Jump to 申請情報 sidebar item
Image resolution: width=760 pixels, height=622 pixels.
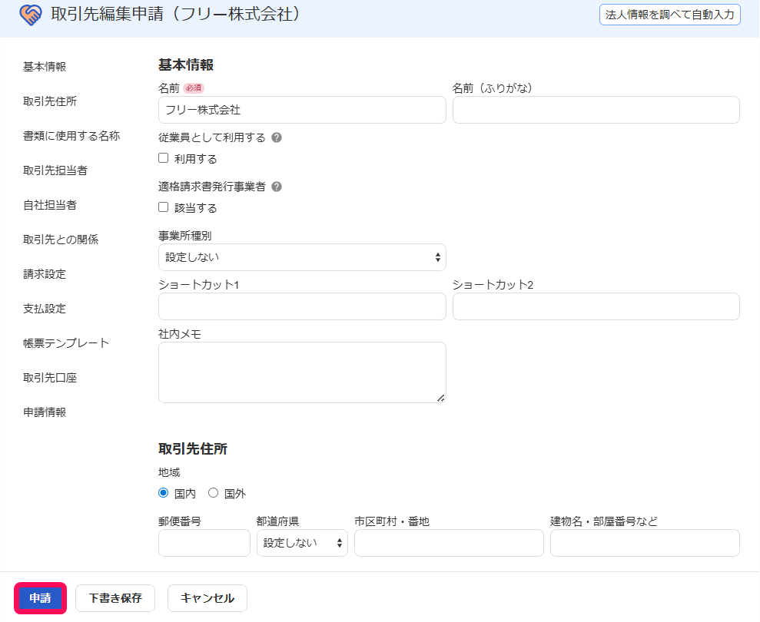click(x=45, y=412)
